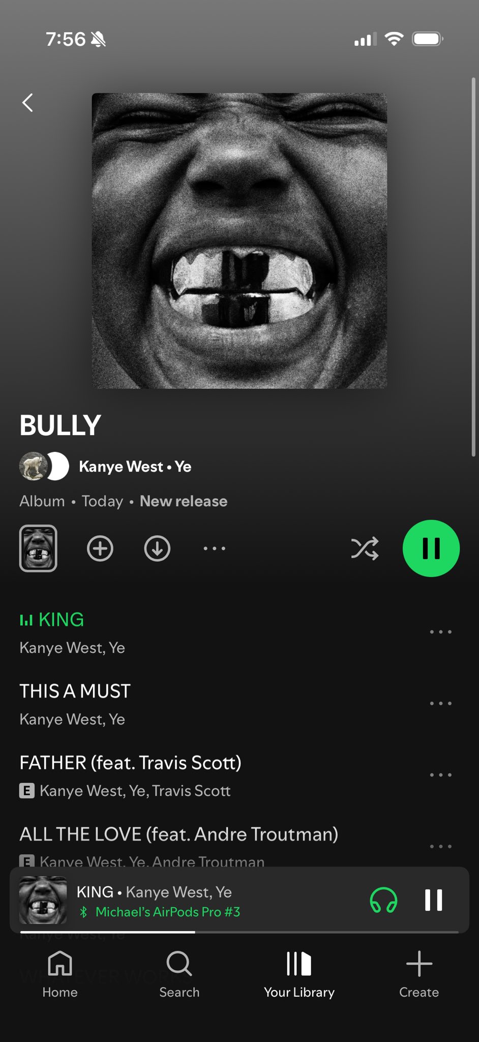Open the Create tab

pyautogui.click(x=419, y=974)
